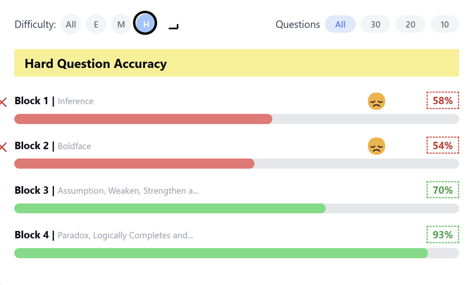The width and height of the screenshot is (472, 285).
Task: Expand truncated Block 3 topics text
Action: click(x=128, y=191)
